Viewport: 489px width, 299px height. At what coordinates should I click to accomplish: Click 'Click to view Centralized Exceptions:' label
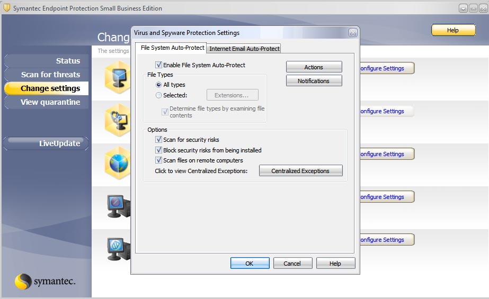[x=201, y=171]
